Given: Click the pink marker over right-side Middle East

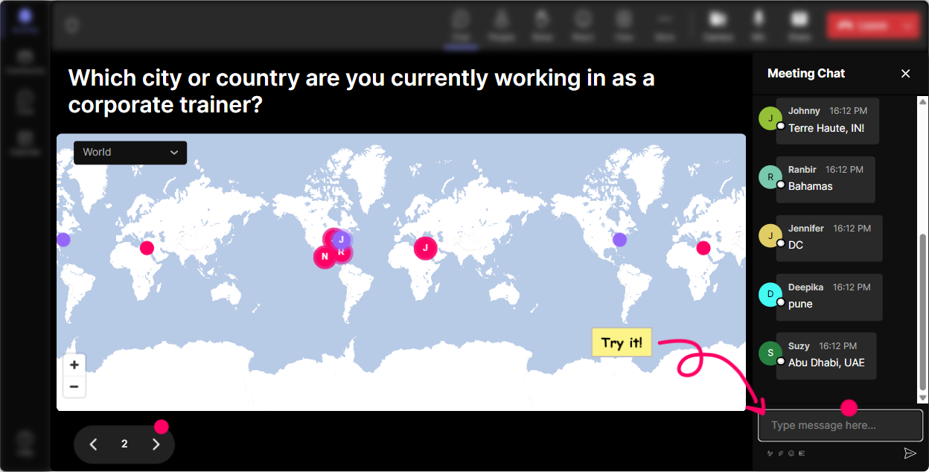Looking at the screenshot, I should pos(703,248).
